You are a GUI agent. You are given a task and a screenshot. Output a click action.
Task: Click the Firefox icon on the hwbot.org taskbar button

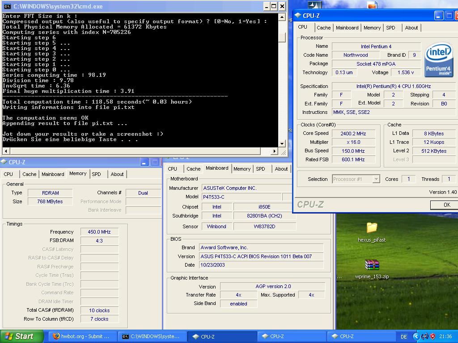[x=56, y=336]
